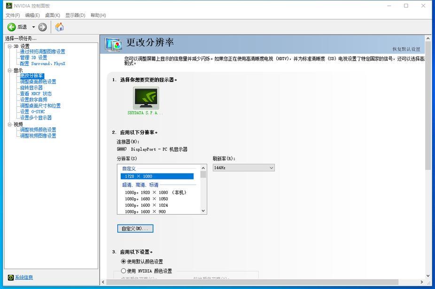Image resolution: width=435 pixels, height=289 pixels.
Task: Click the NVIDIA title bar logo icon
Action: point(9,6)
